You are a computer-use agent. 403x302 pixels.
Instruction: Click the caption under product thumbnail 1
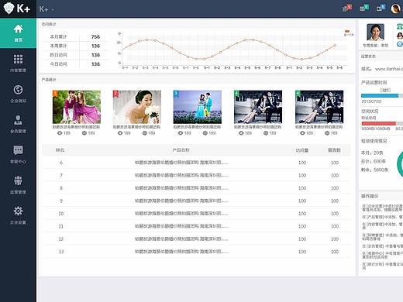(x=76, y=127)
